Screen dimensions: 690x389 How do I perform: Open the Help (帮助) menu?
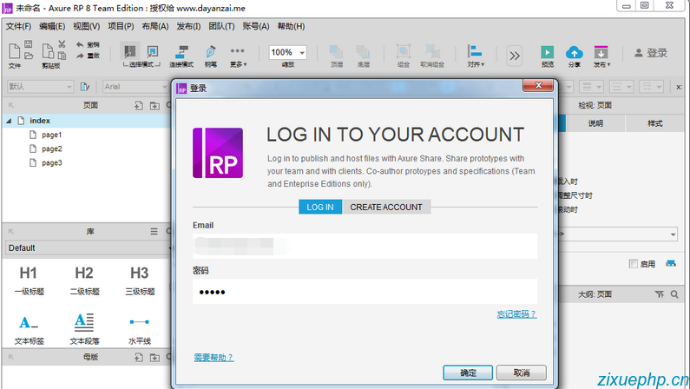point(291,26)
